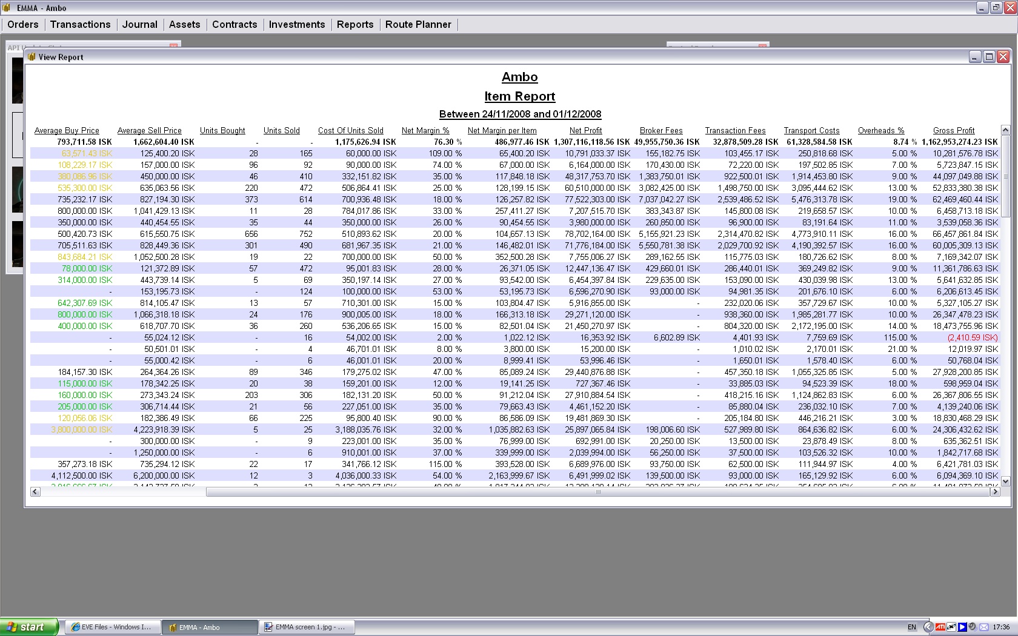This screenshot has width=1018, height=636.
Task: Sort by Transaction Fees column
Action: click(736, 130)
